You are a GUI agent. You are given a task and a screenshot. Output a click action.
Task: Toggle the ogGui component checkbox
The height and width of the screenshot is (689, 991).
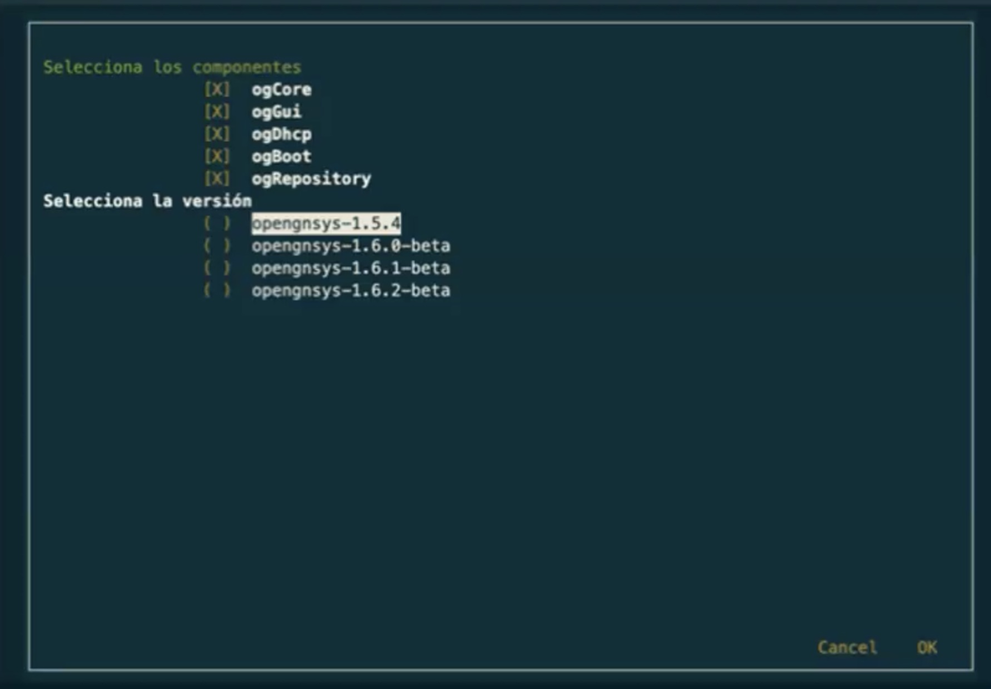pos(217,112)
